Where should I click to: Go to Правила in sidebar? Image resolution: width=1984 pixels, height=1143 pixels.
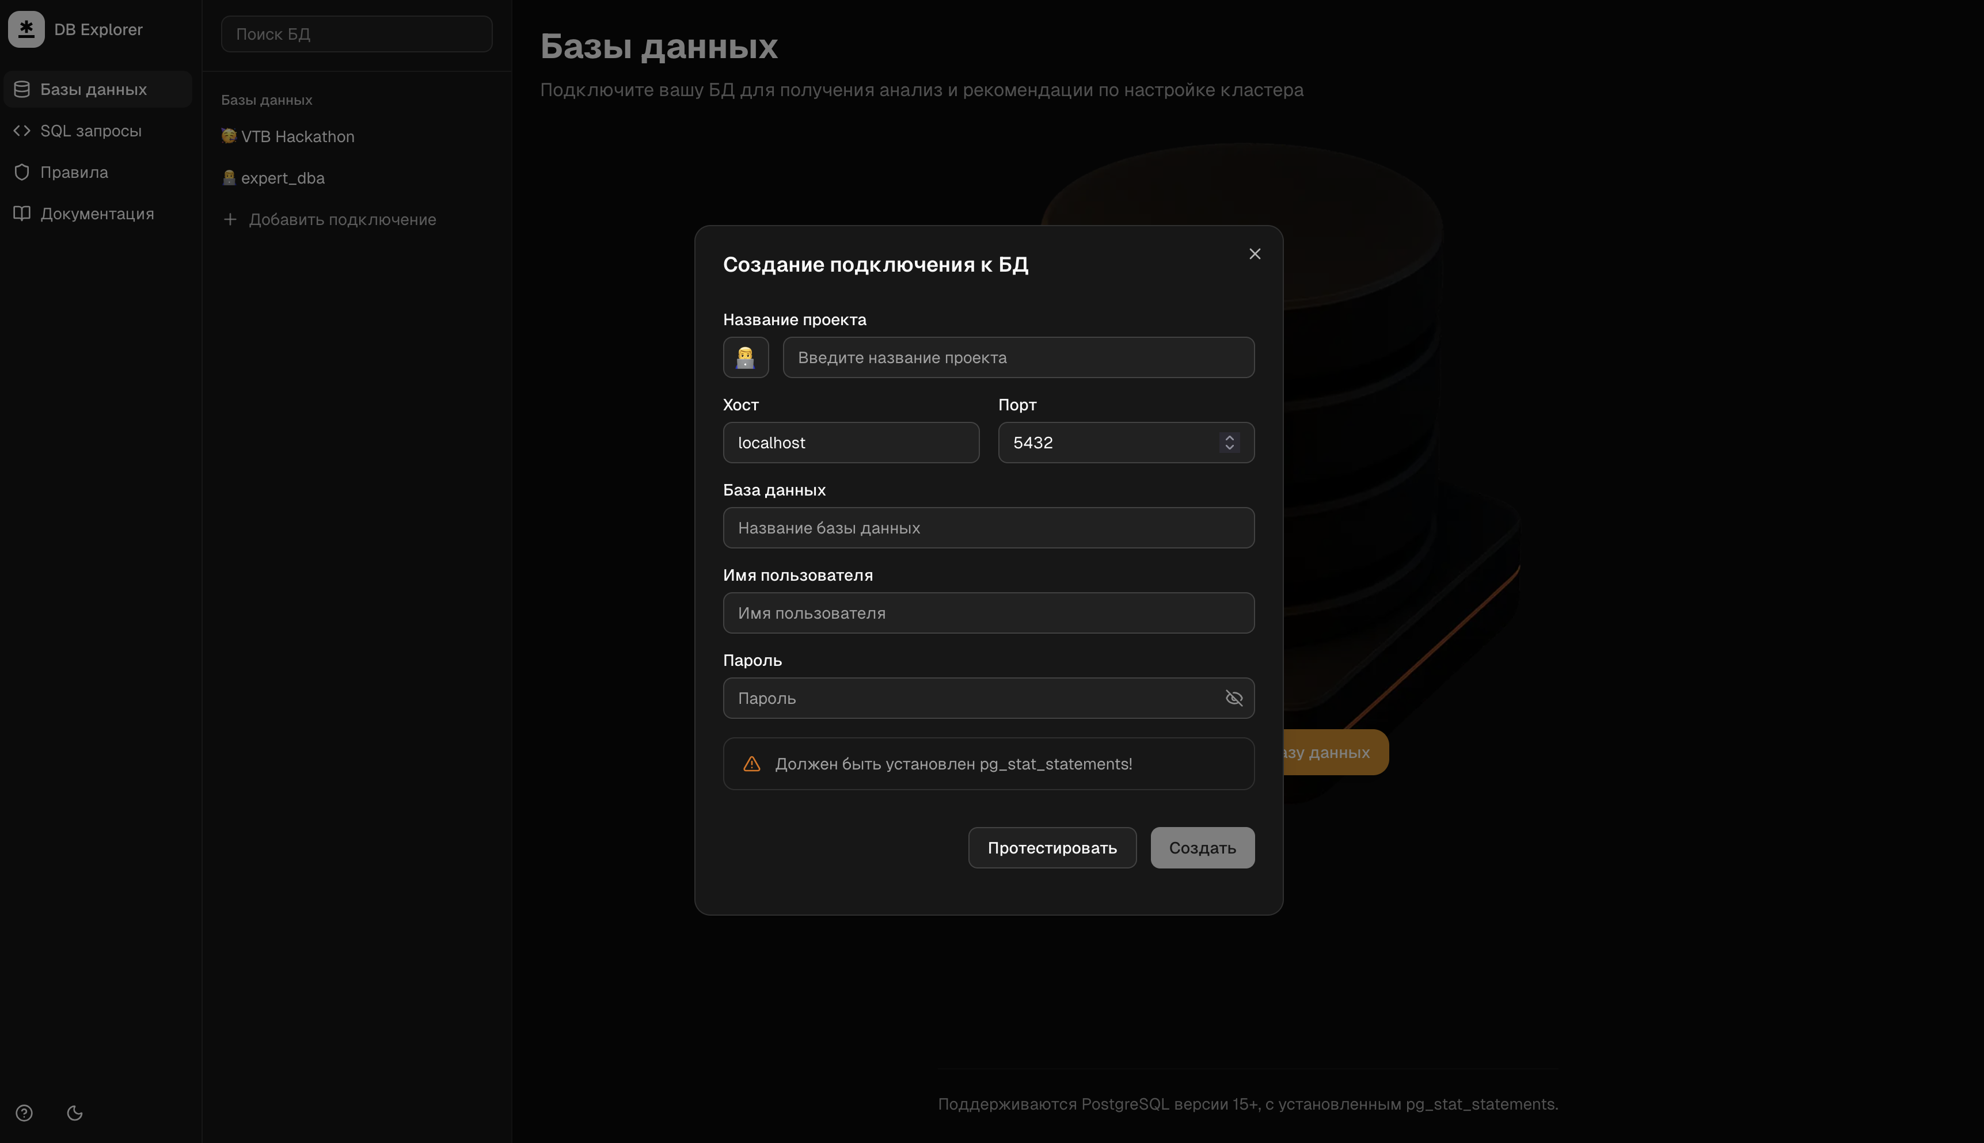click(x=74, y=173)
